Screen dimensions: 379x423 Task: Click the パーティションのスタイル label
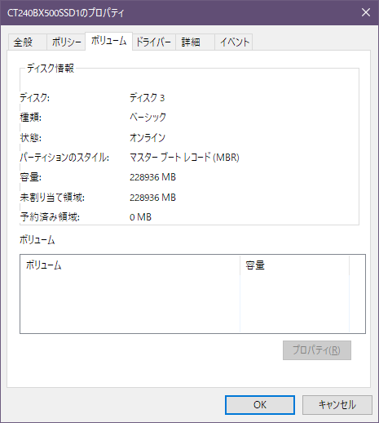(64, 158)
